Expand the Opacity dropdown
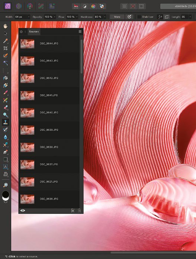This screenshot has width=196, height=259. [55, 17]
